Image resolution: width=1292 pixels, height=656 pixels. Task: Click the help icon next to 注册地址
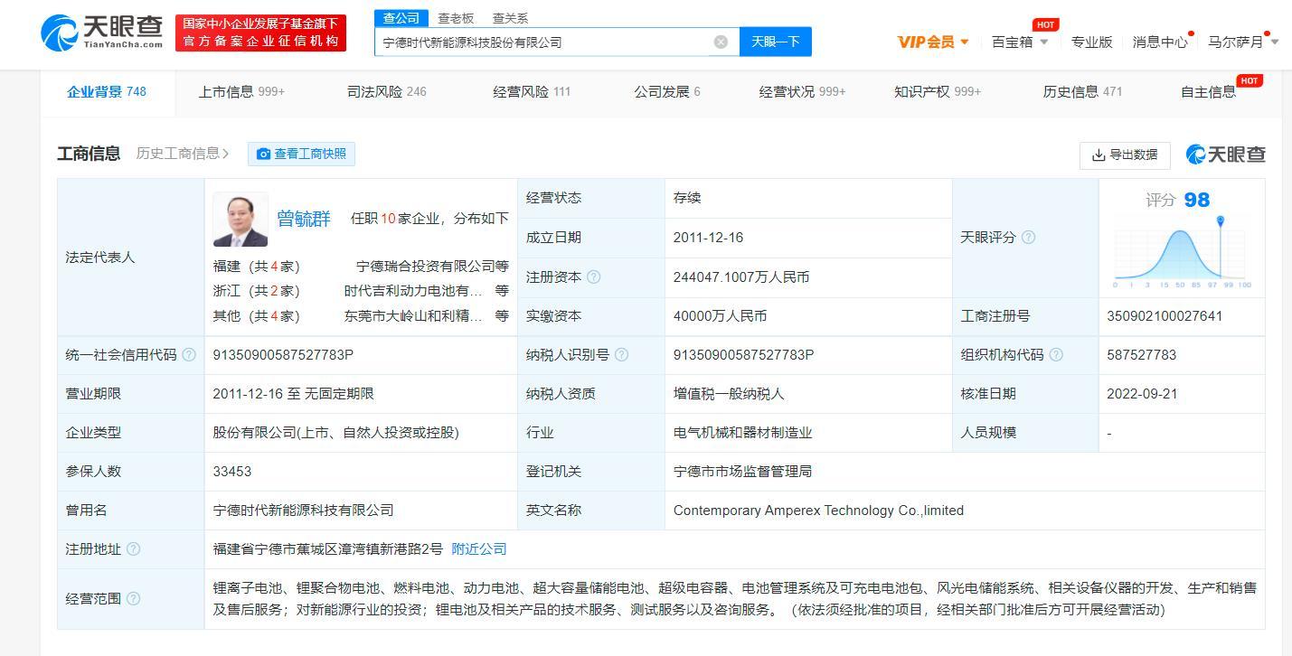point(135,548)
